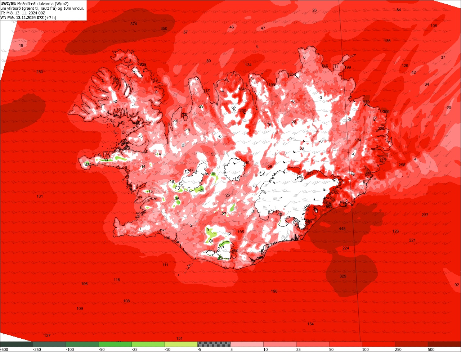461x352 pixels.
Task: Select the legend tick label -250
Action: (x=36, y=349)
